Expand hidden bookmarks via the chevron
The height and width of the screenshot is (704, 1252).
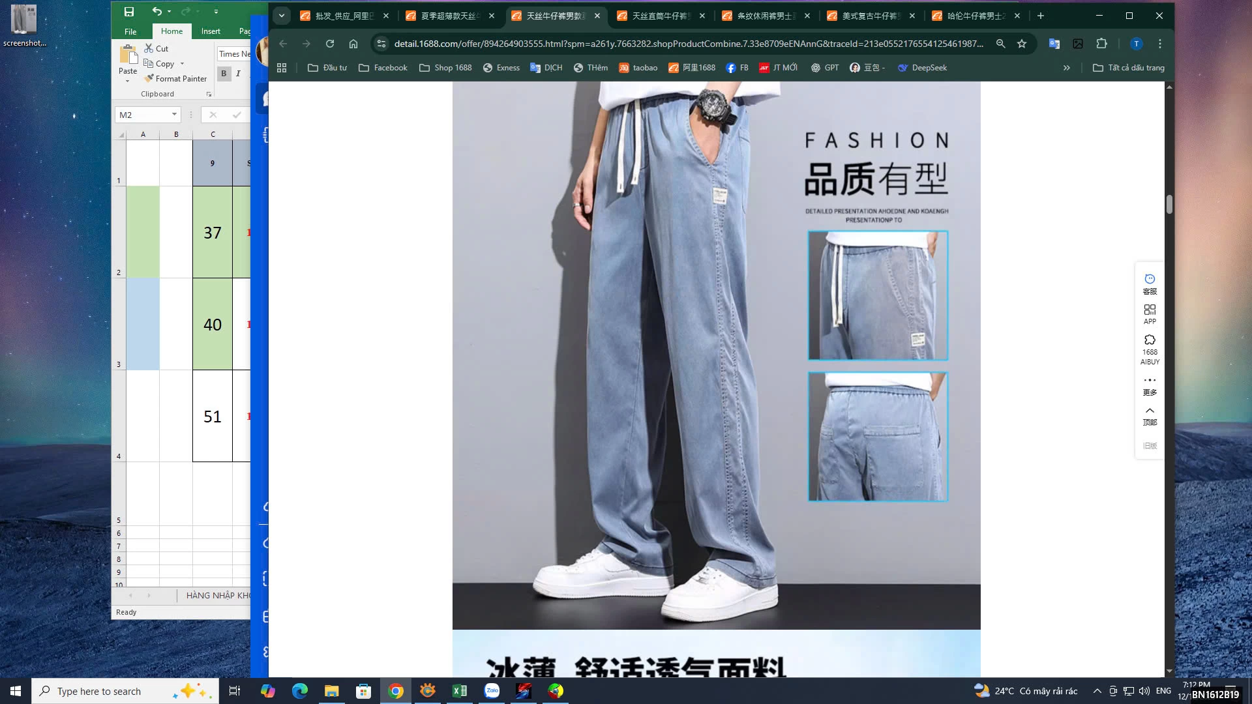(1066, 67)
